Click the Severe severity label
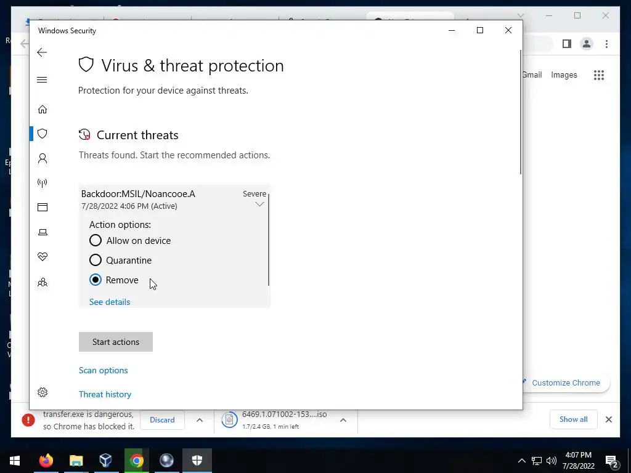This screenshot has height=473, width=631. pos(254,194)
